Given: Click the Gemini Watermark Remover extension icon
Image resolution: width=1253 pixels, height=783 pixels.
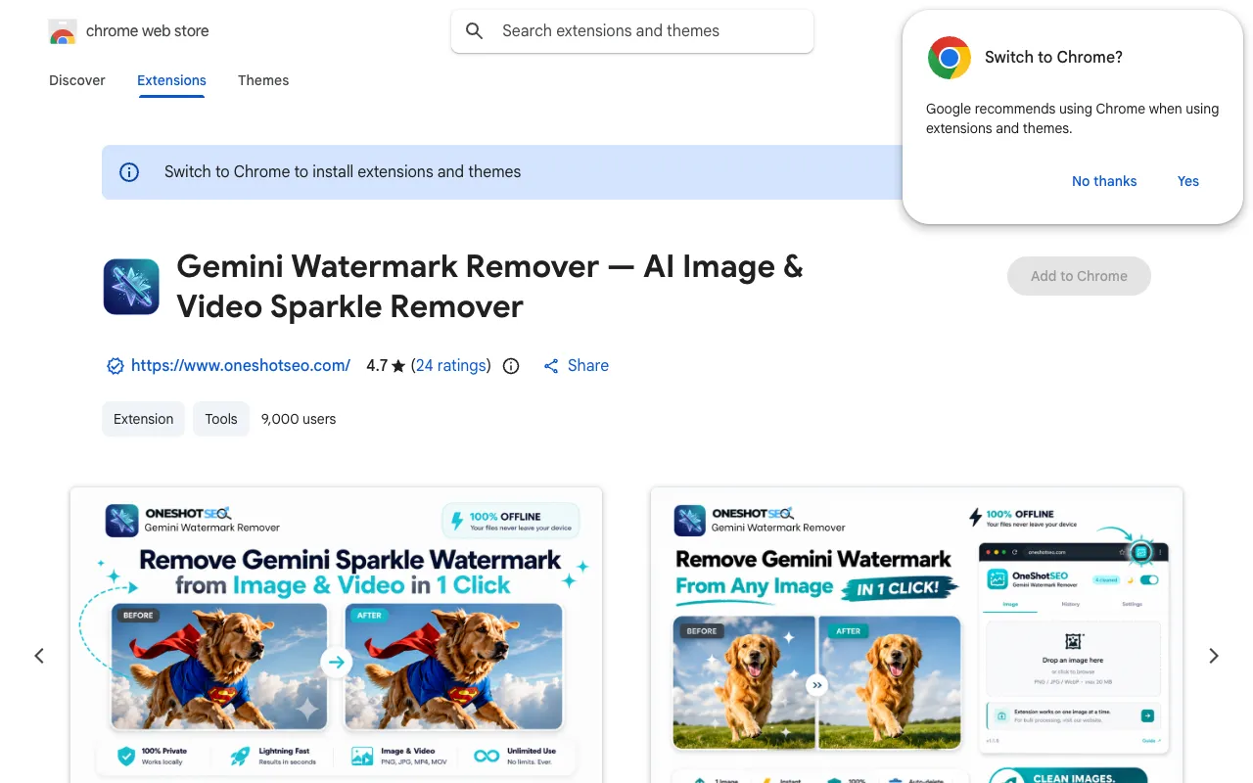Looking at the screenshot, I should tap(131, 287).
